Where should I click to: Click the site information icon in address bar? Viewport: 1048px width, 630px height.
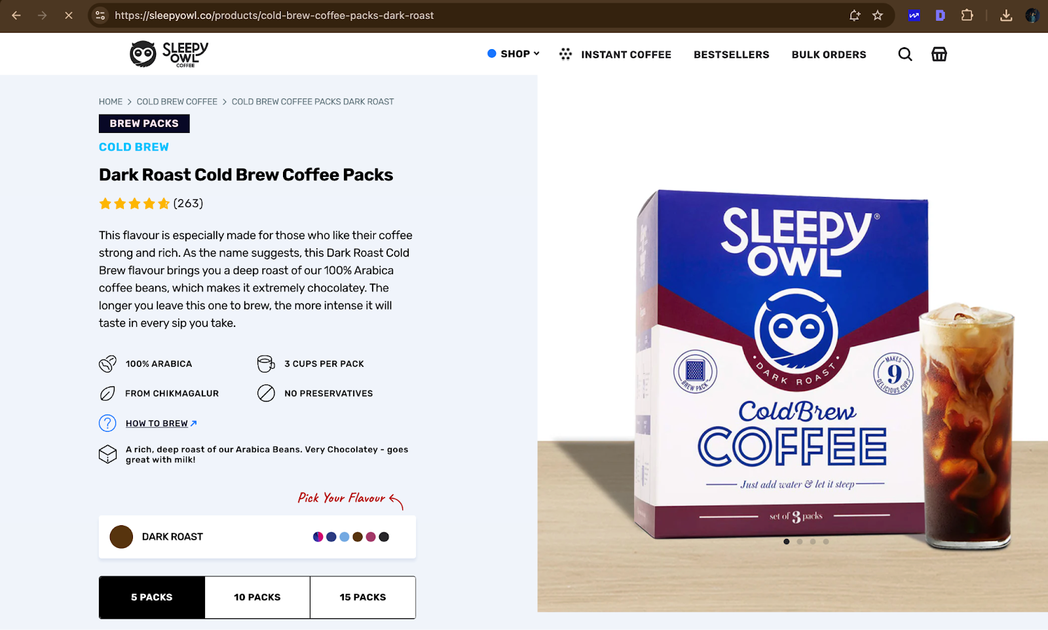[x=100, y=15]
